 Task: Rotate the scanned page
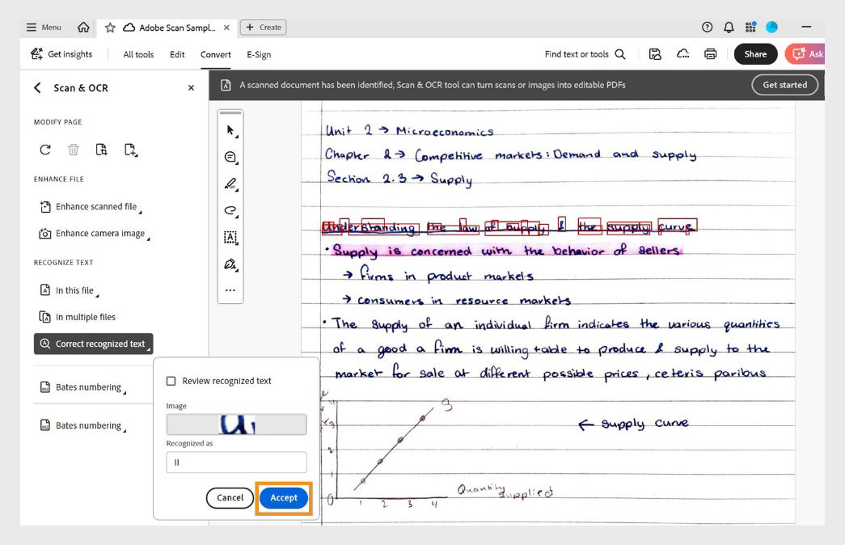[x=44, y=149]
